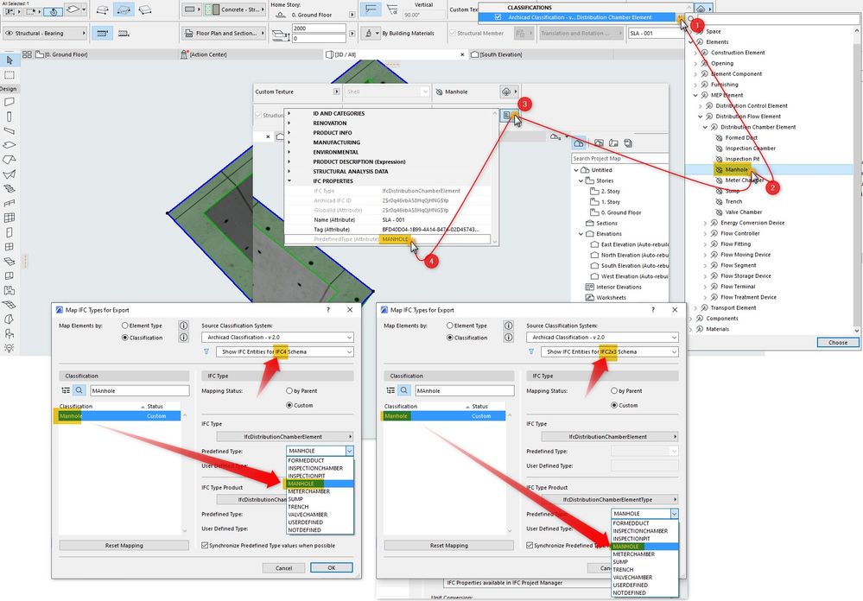Viewport: 863px width, 601px height.
Task: Click the search icon in left dialog Classification
Action: (79, 390)
